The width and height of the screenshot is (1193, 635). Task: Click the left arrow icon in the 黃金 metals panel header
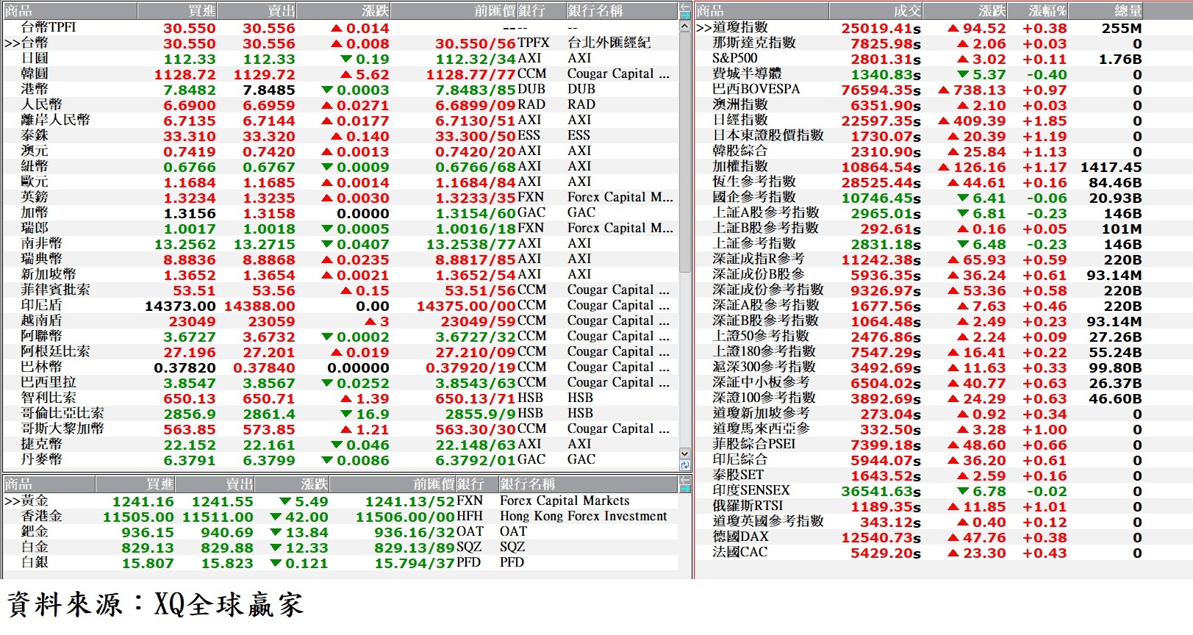click(x=685, y=480)
